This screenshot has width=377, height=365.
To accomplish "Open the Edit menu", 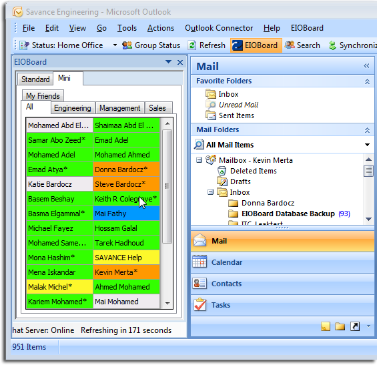I will pyautogui.click(x=51, y=28).
